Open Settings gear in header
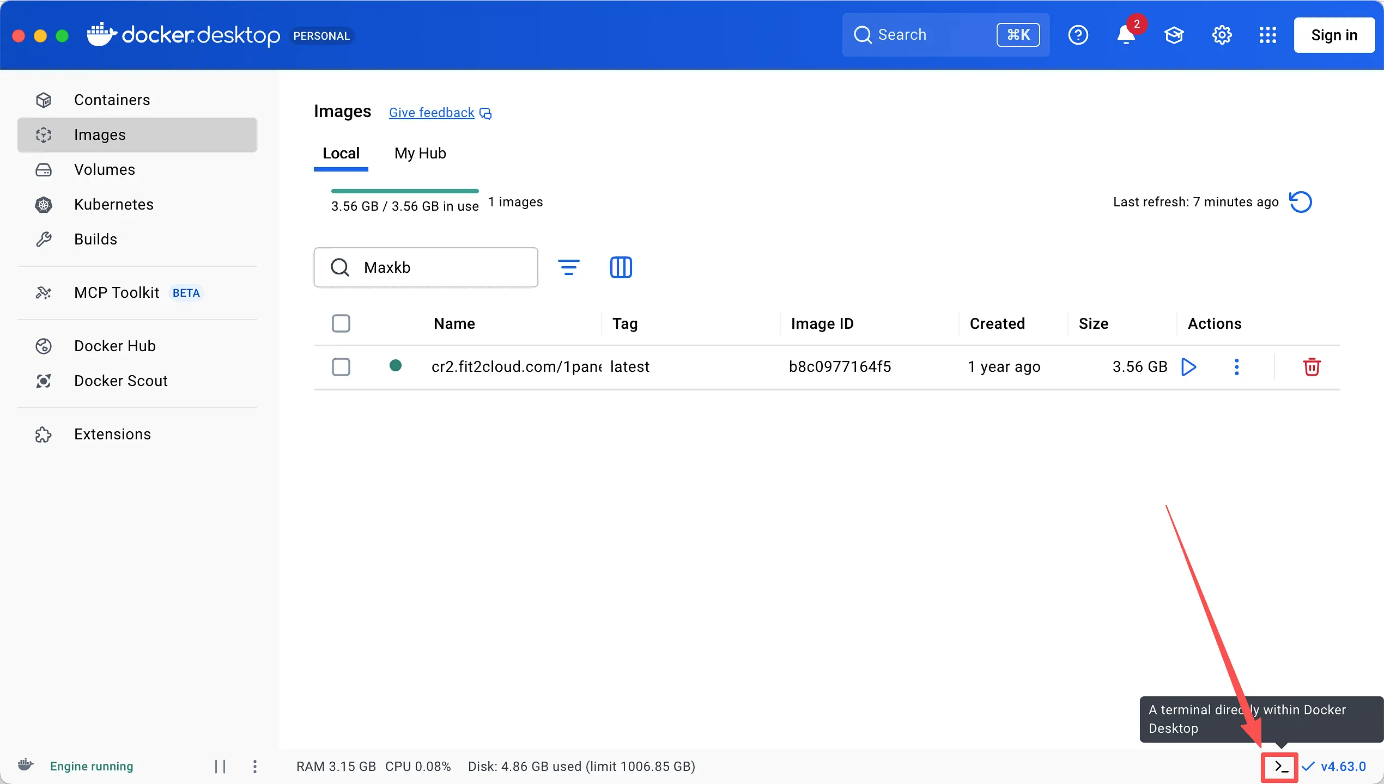1384x784 pixels. pyautogui.click(x=1222, y=35)
